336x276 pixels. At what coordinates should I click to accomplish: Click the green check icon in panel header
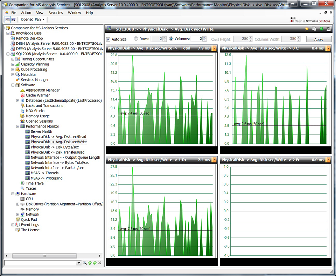click(x=321, y=29)
